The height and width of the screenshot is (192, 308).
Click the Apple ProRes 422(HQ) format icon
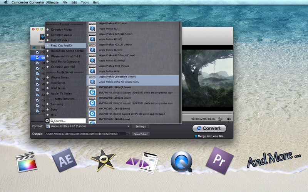click(x=92, y=37)
